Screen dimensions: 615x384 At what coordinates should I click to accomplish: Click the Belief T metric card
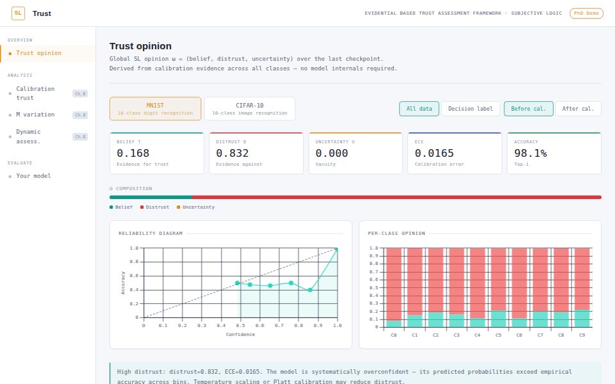(156, 153)
